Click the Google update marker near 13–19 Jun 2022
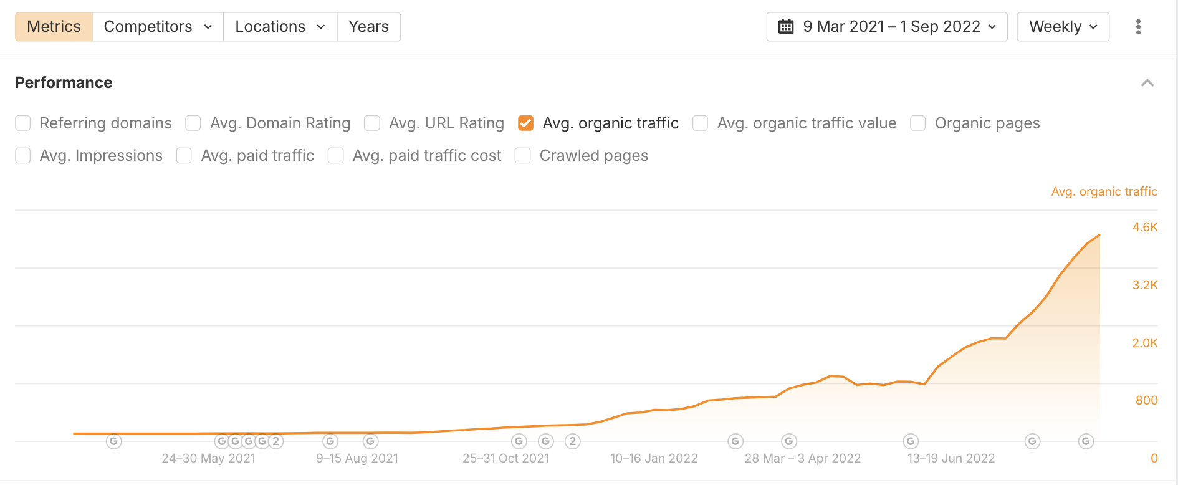1178x485 pixels. click(911, 441)
